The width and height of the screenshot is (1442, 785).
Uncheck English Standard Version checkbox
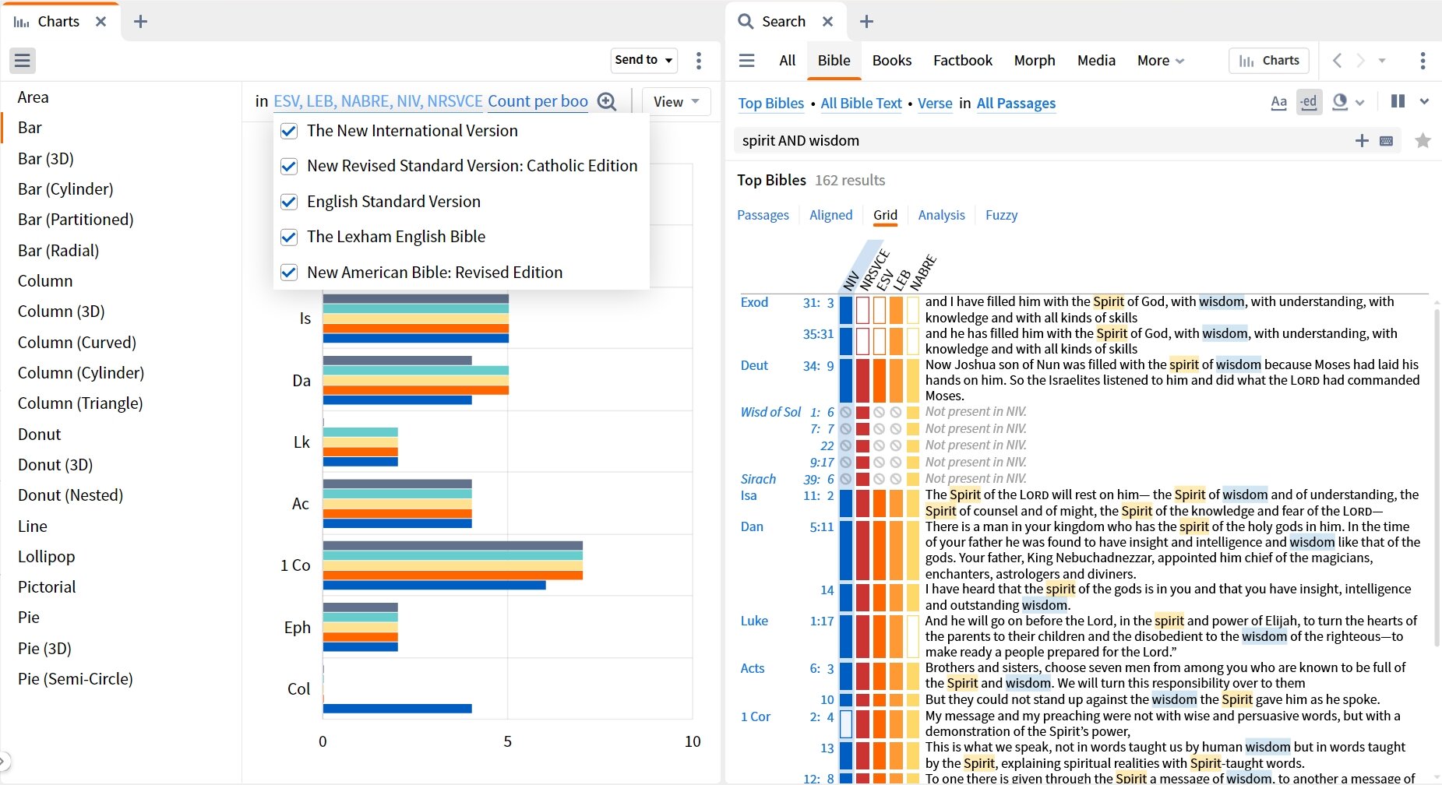pyautogui.click(x=289, y=202)
